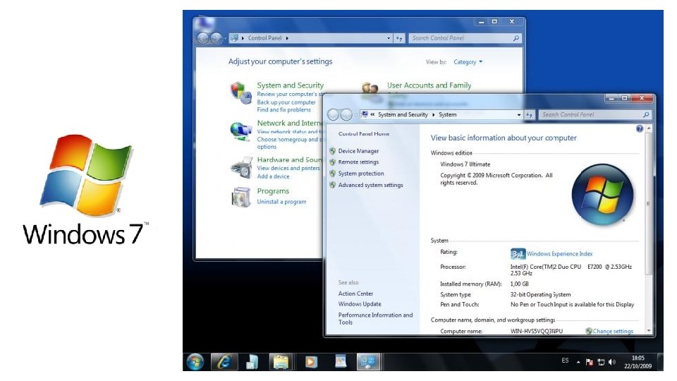
Task: Open address history dropdown in back window
Action: [x=389, y=38]
